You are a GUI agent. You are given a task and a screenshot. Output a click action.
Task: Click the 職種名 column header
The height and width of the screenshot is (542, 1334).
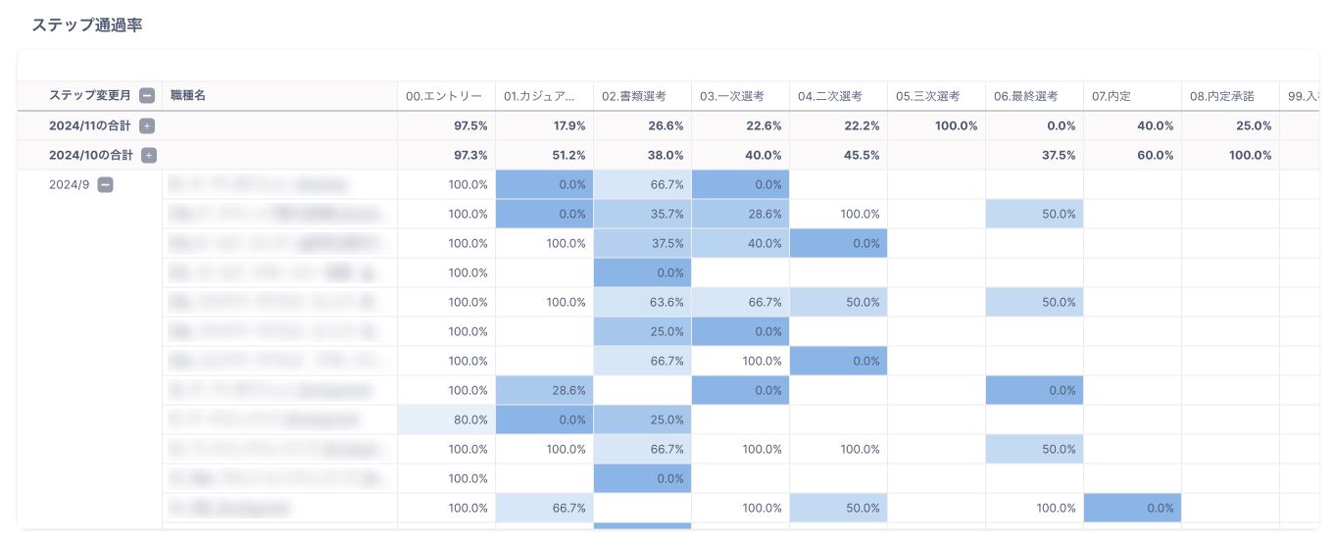(x=187, y=96)
